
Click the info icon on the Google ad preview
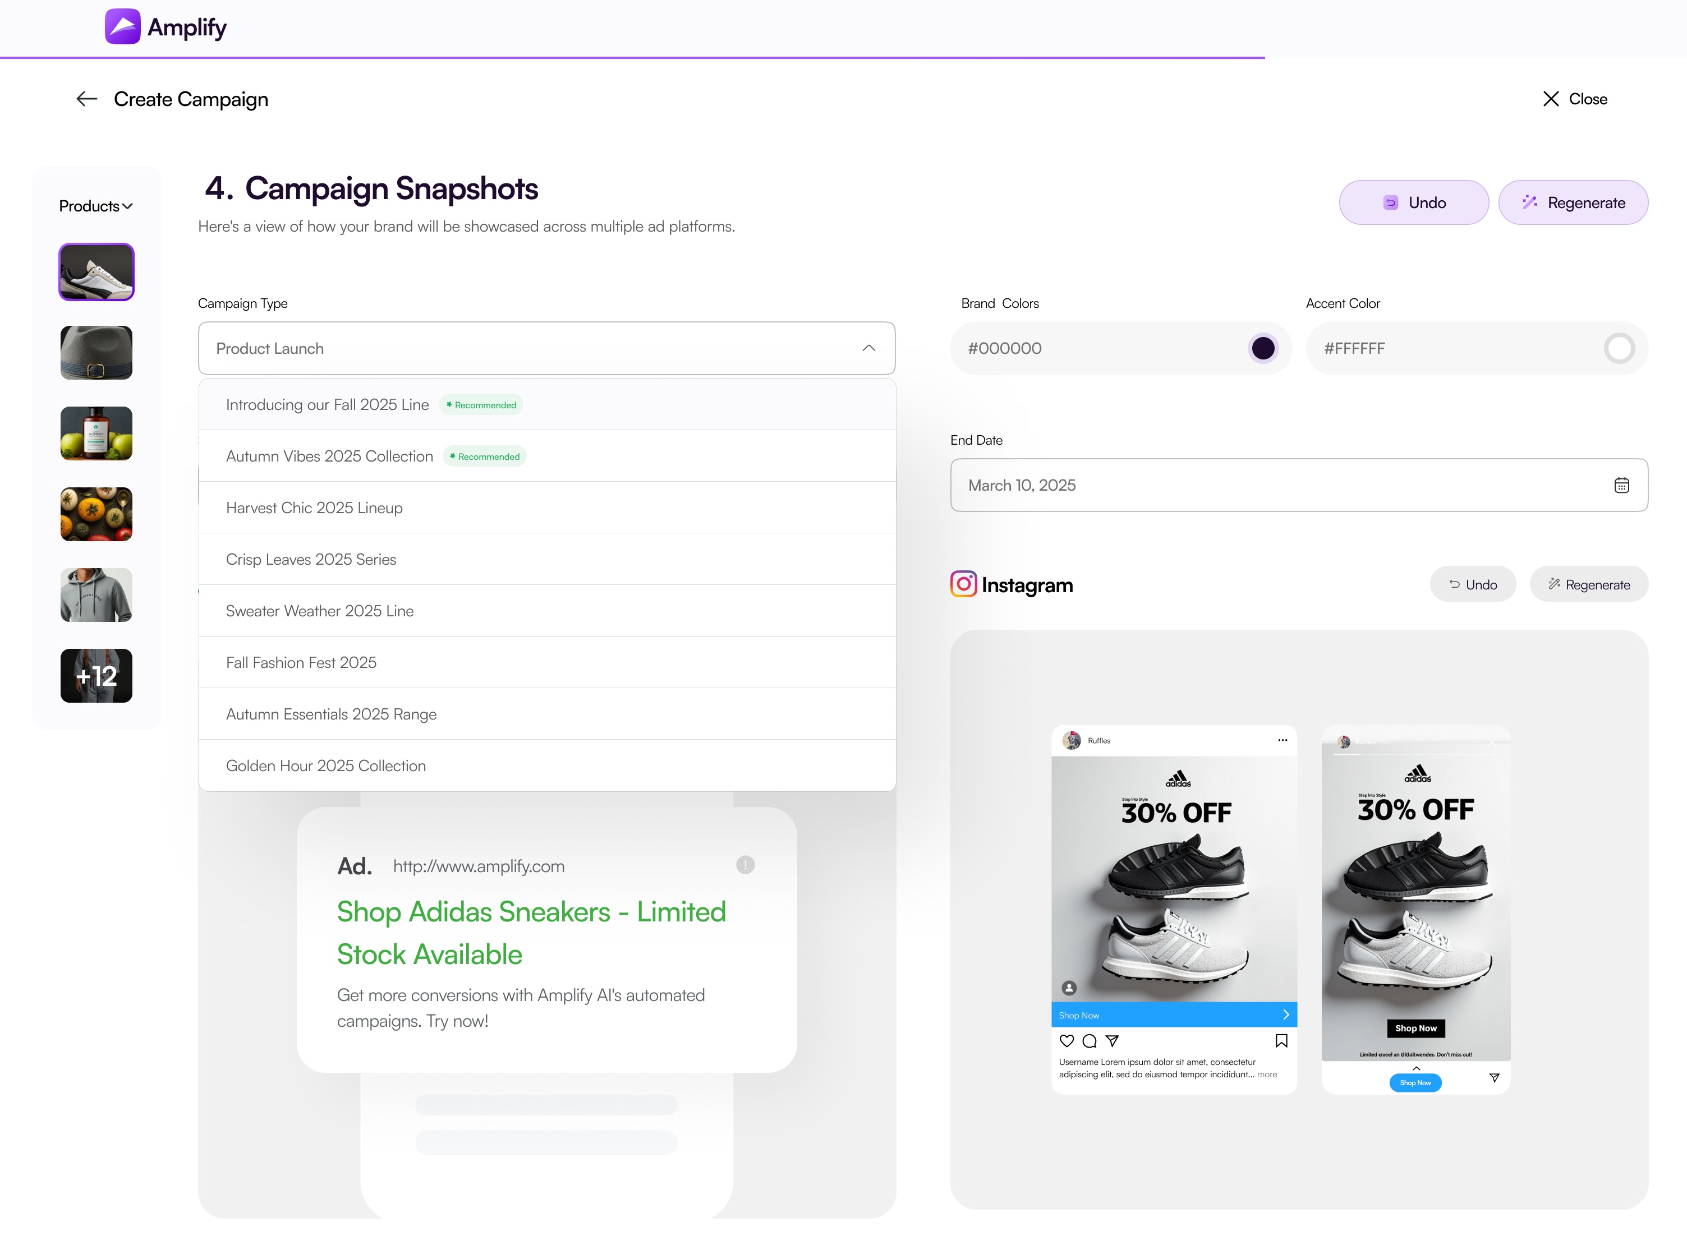[x=744, y=865]
